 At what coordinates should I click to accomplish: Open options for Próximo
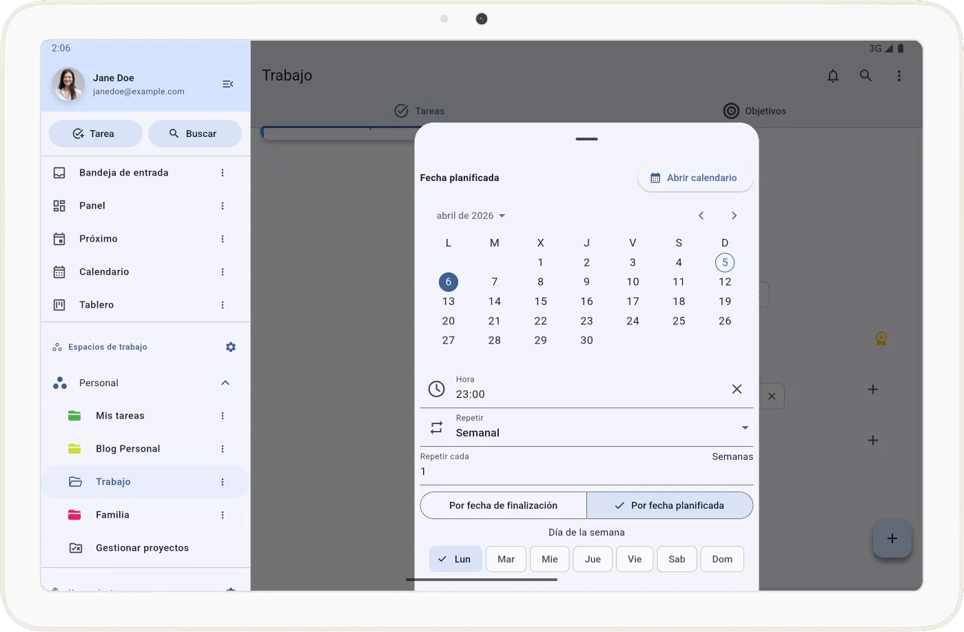(223, 239)
